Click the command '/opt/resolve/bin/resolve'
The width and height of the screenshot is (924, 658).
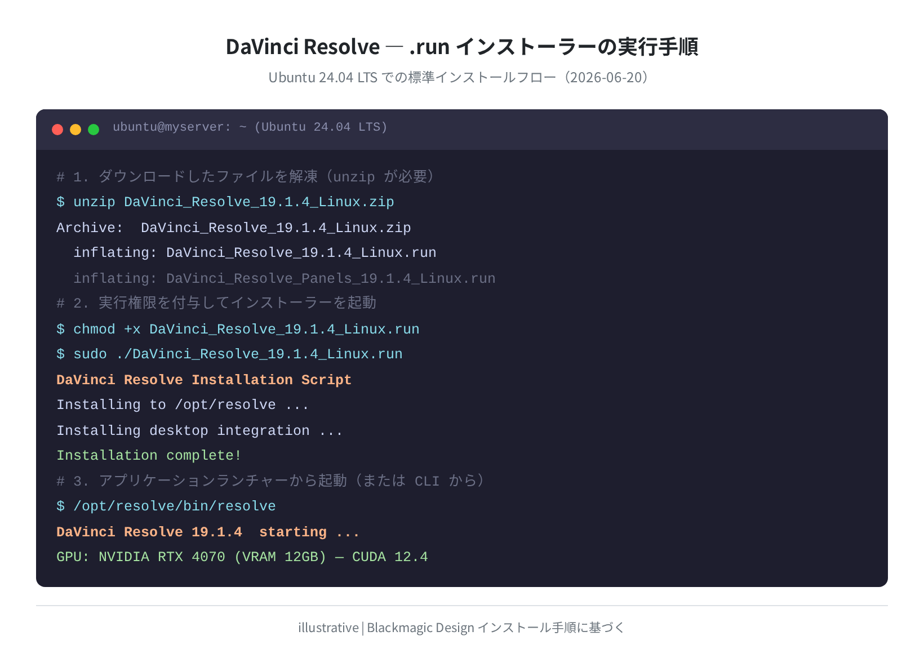click(x=175, y=506)
